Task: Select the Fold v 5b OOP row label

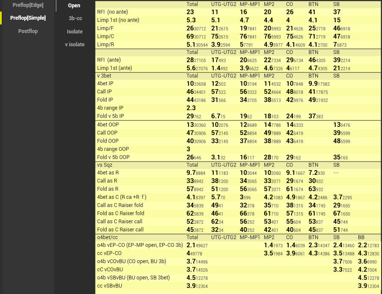Action: click(x=114, y=157)
